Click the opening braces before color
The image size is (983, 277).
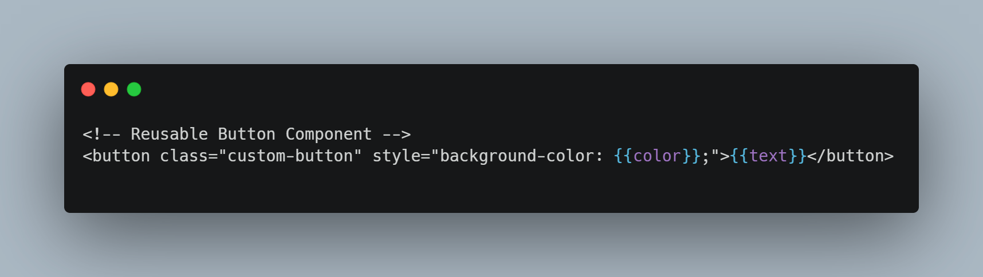623,156
